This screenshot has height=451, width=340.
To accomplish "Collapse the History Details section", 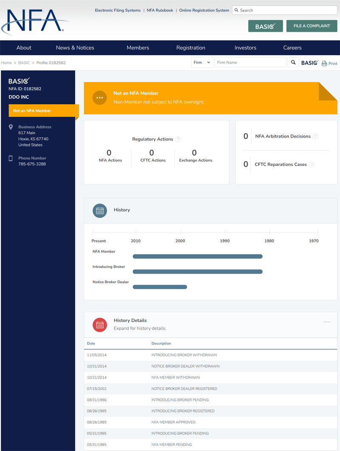I will [x=326, y=322].
